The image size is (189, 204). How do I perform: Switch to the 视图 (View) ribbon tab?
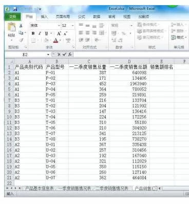[x=127, y=16]
